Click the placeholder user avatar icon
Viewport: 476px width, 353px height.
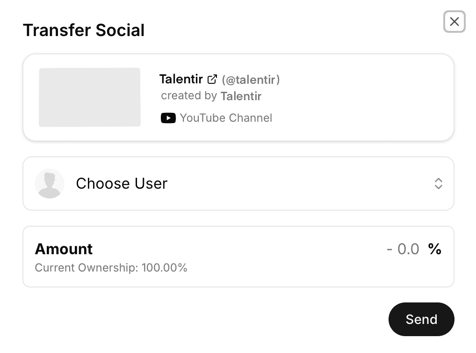point(49,184)
